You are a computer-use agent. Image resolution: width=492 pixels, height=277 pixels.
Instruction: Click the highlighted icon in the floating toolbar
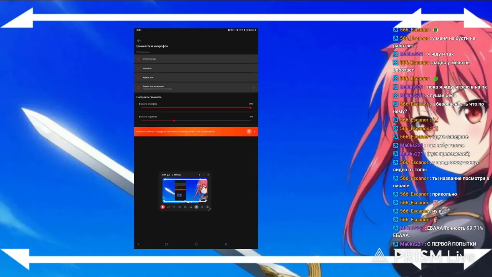point(196,207)
